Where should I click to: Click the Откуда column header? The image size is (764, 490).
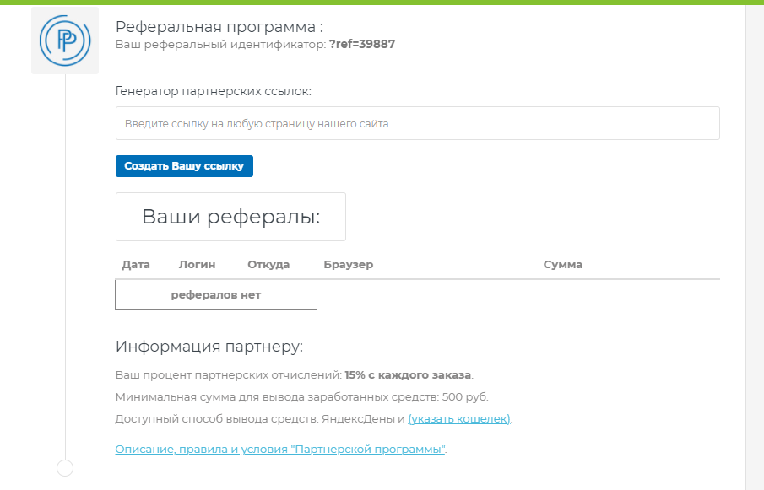(x=268, y=264)
